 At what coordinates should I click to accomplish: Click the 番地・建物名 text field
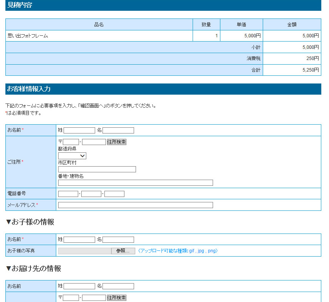point(136,183)
